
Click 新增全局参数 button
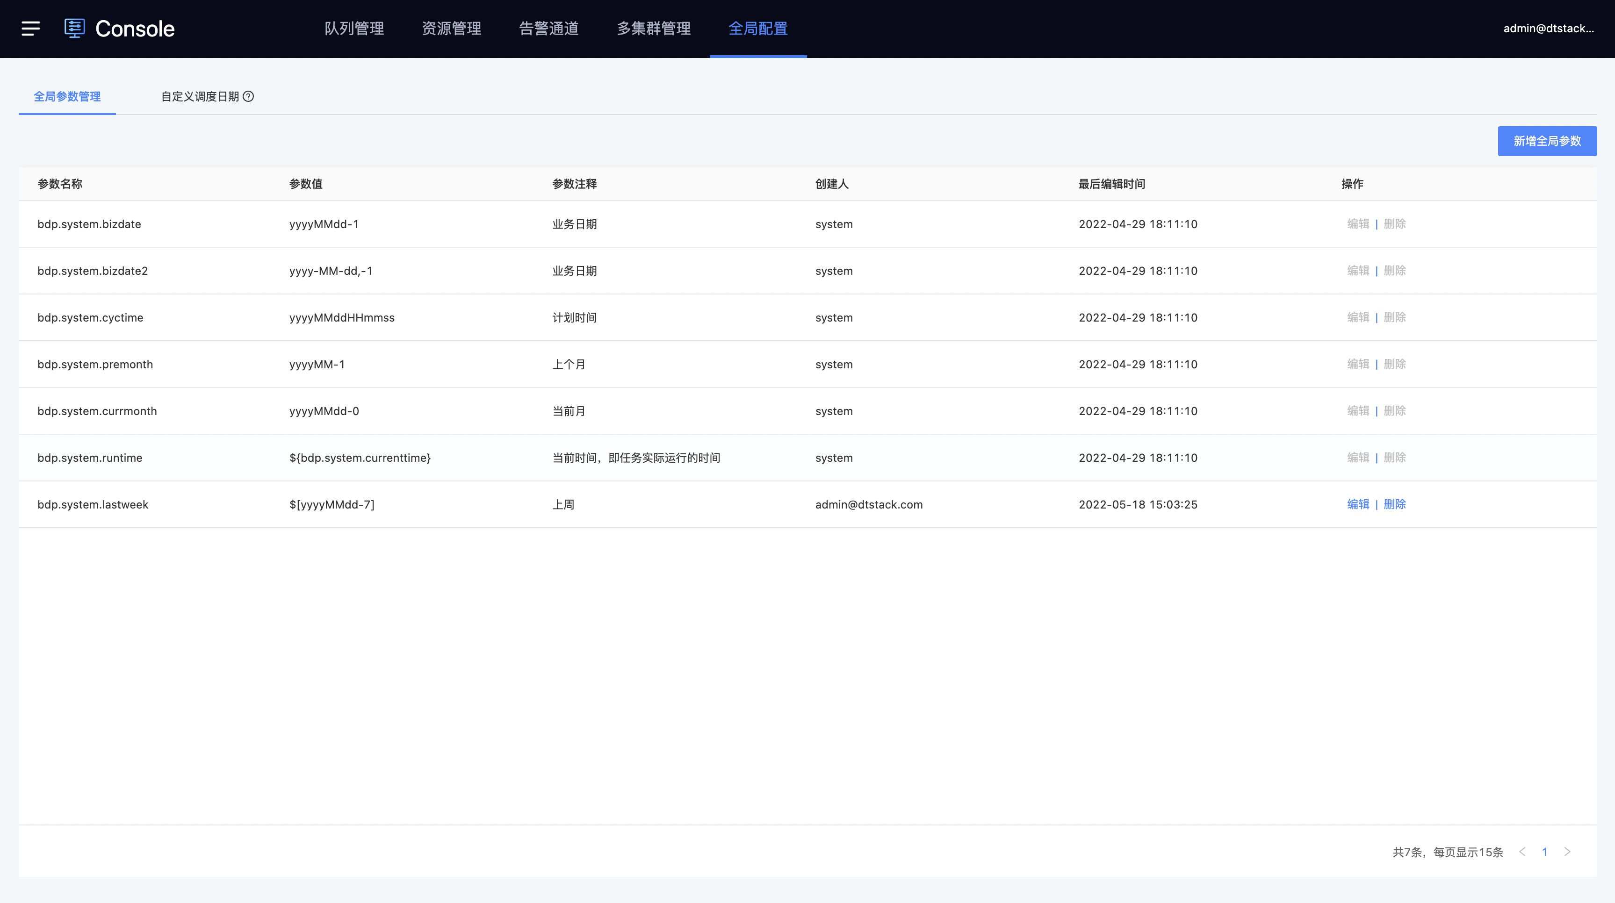coord(1547,141)
